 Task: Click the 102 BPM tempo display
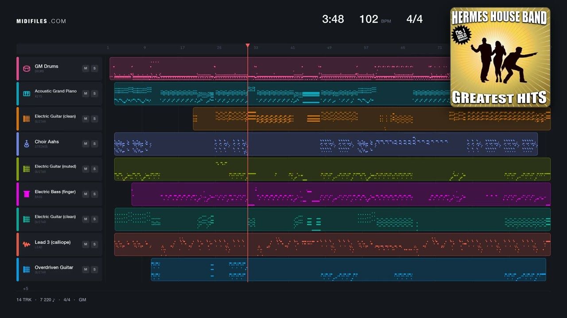(375, 19)
